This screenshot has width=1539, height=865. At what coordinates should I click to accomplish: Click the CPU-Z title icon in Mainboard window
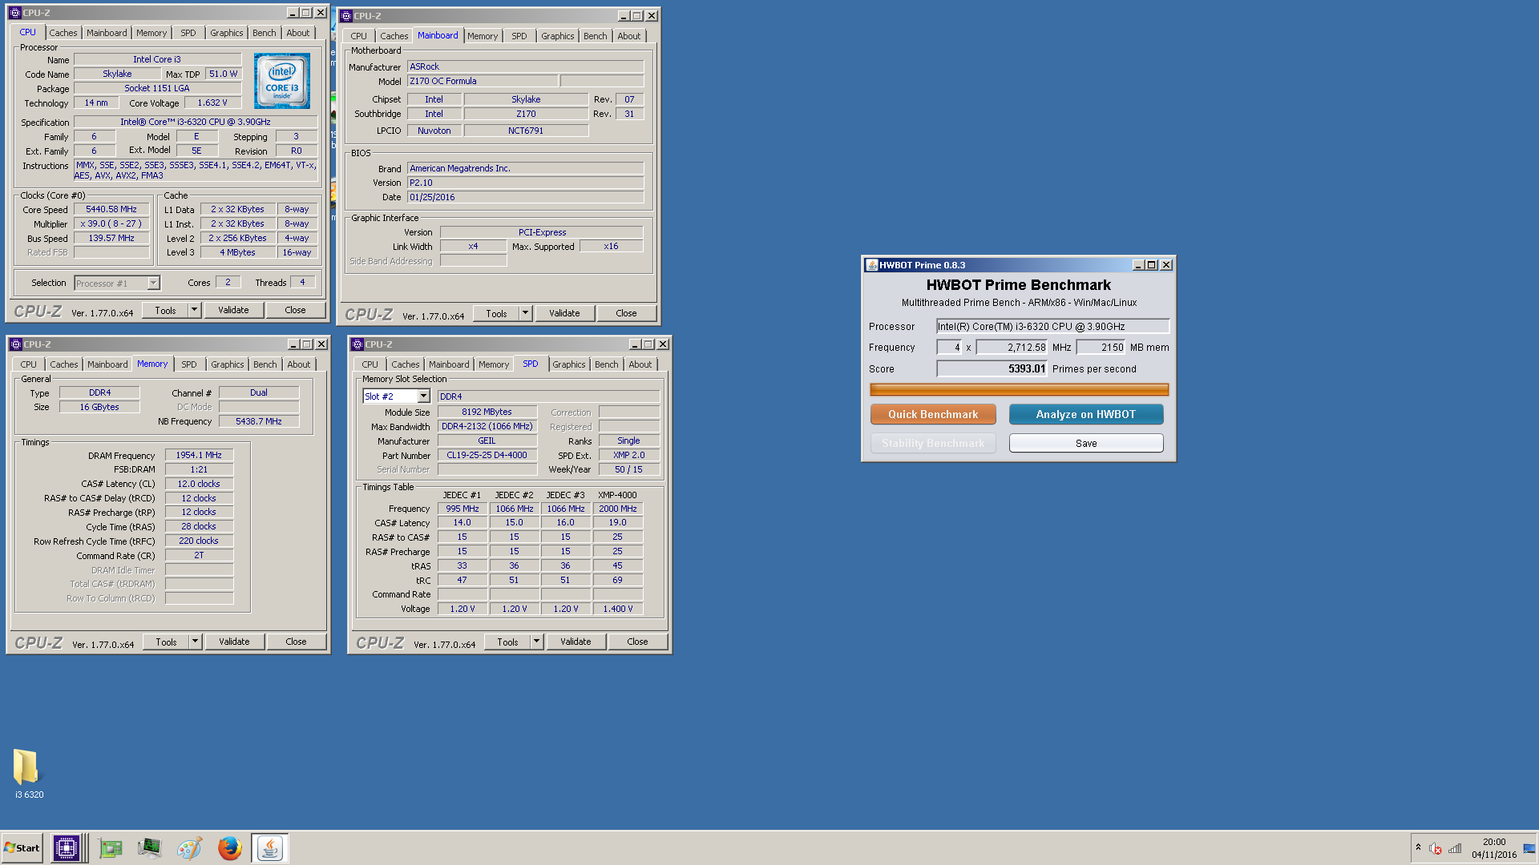346,16
